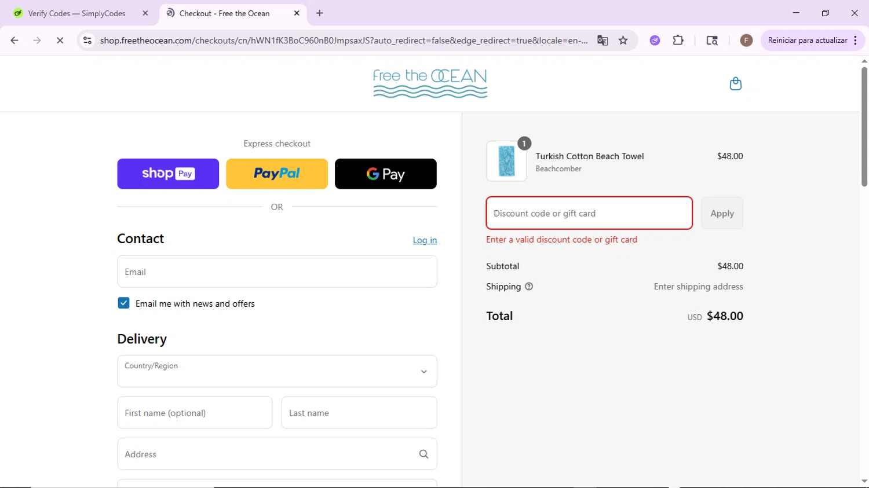Open the purple SimplyCodes extension icon

click(655, 41)
